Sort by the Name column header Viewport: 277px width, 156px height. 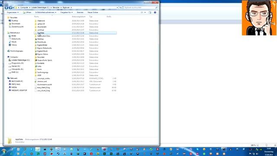(x=36, y=16)
